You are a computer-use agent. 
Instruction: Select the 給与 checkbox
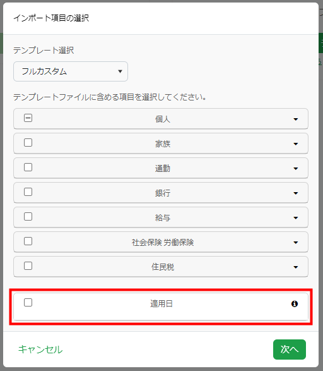[x=28, y=216]
